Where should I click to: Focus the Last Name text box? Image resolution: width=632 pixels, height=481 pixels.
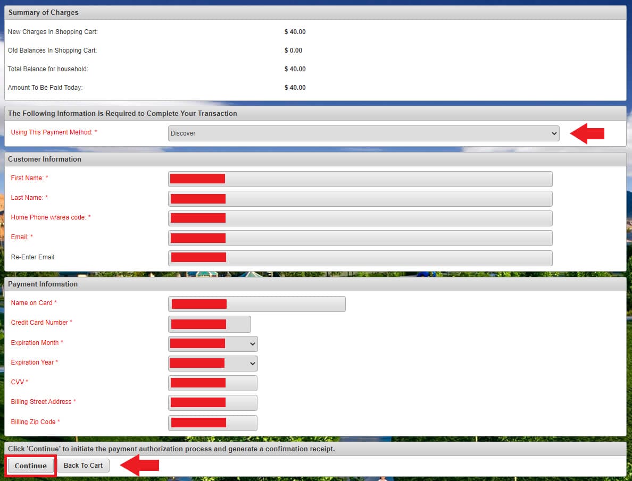360,199
